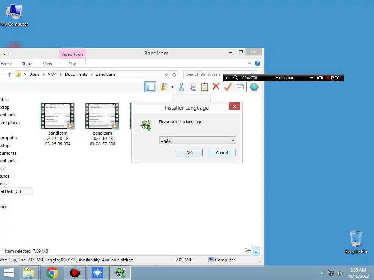Confirm language with the OK button
Image resolution: width=374 pixels, height=280 pixels.
[x=189, y=153]
